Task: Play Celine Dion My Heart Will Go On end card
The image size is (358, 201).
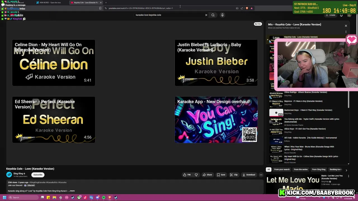Action: point(54,63)
